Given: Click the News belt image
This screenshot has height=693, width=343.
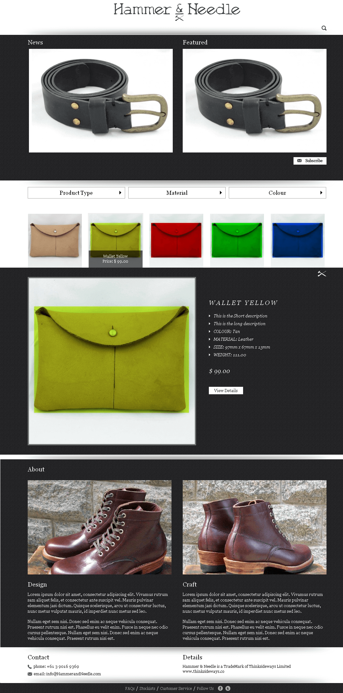Looking at the screenshot, I should click(101, 101).
